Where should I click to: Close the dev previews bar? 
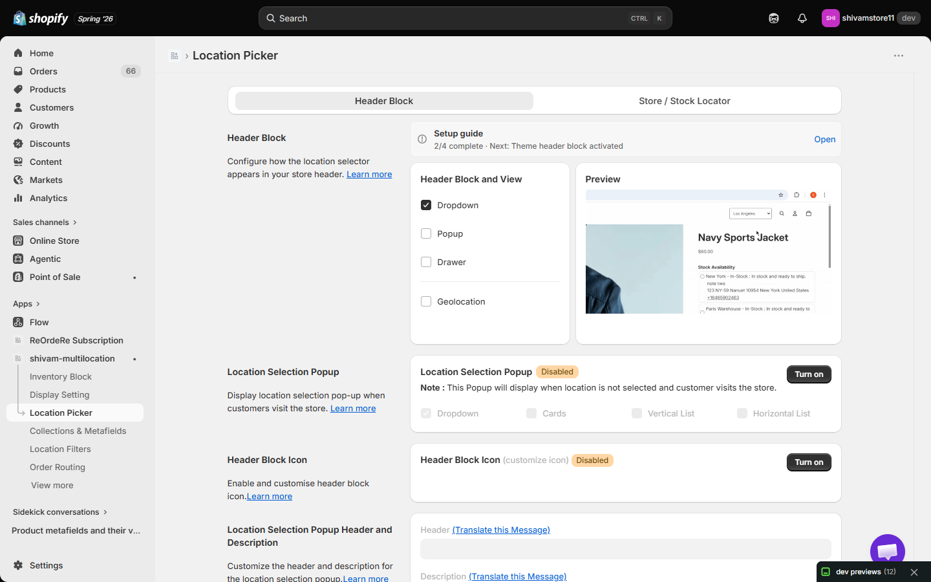[x=914, y=572]
